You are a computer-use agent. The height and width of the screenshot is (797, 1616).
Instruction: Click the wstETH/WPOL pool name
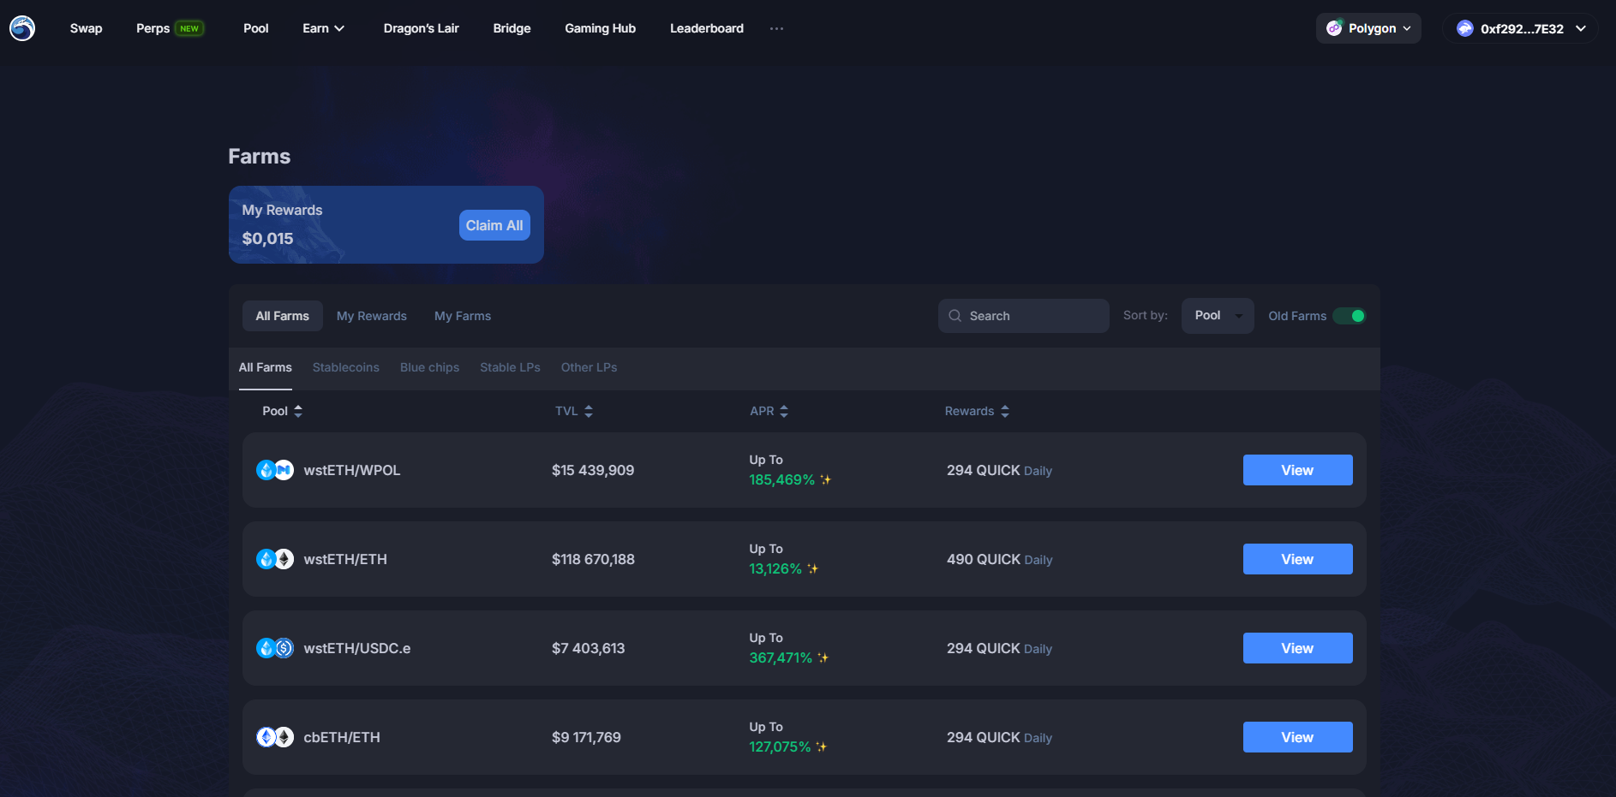pyautogui.click(x=352, y=470)
